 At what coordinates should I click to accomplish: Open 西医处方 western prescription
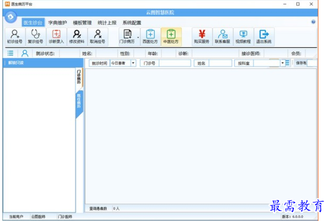150,37
